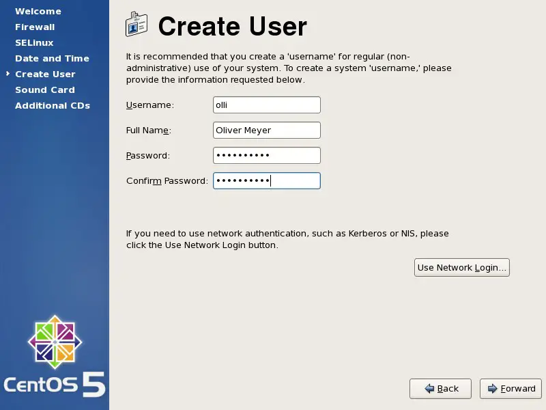
Task: Click the Use Network Login button
Action: [x=462, y=267]
